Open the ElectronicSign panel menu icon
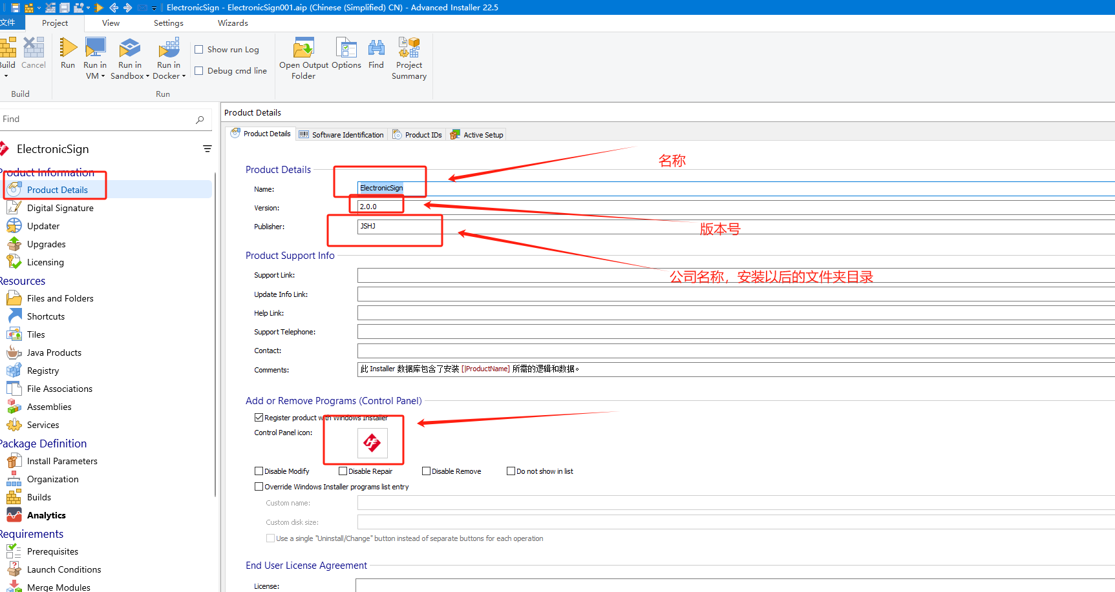The width and height of the screenshot is (1115, 592). click(207, 149)
